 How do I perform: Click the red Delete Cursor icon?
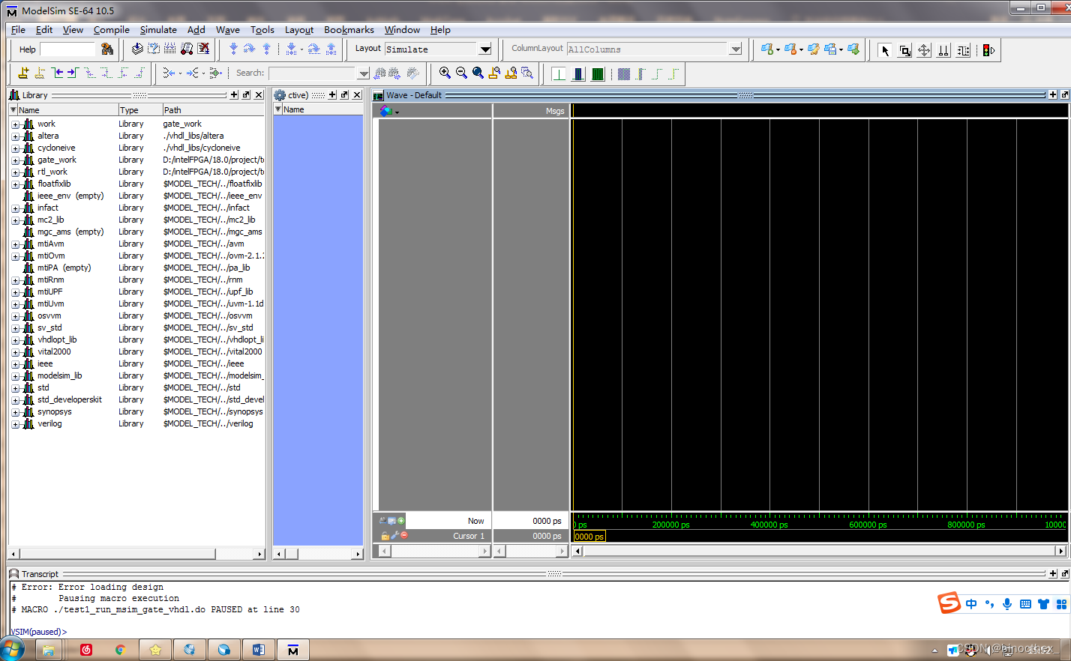point(404,536)
